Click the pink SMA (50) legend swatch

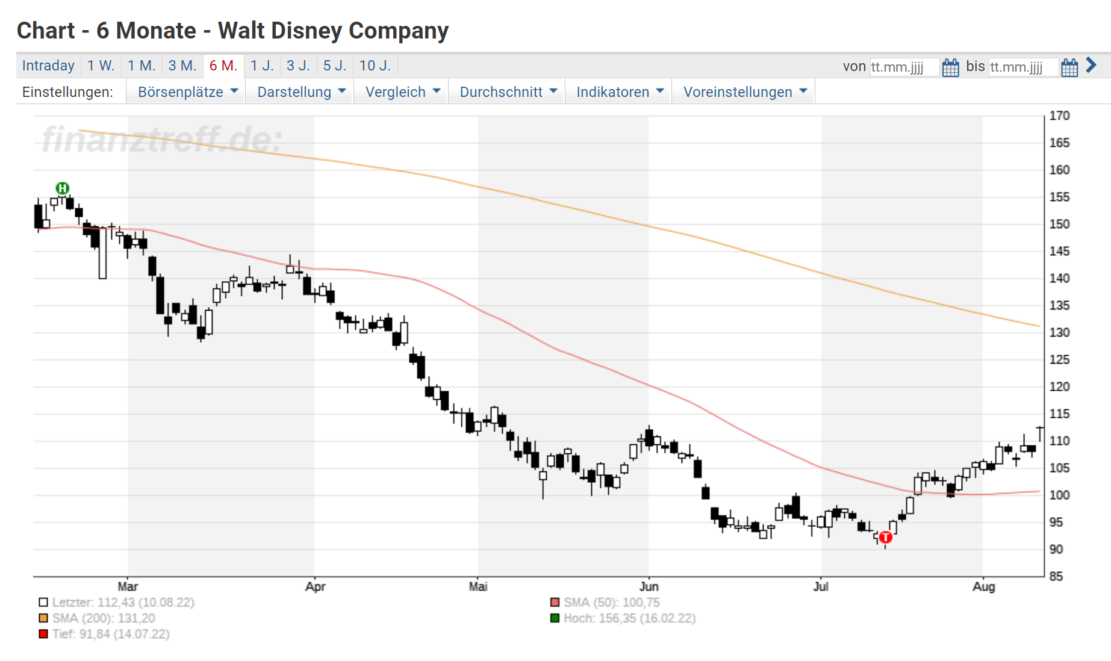click(x=555, y=603)
